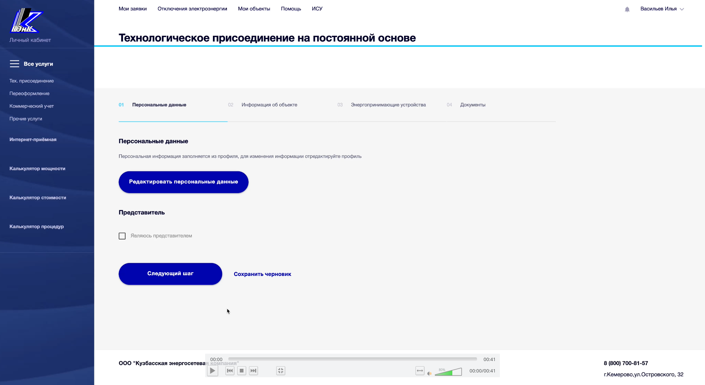Open 'Переоформление' in sidebar
Image resolution: width=705 pixels, height=385 pixels.
(x=29, y=94)
